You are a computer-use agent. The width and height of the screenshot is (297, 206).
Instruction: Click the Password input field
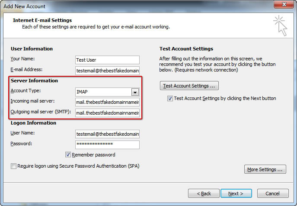point(107,145)
